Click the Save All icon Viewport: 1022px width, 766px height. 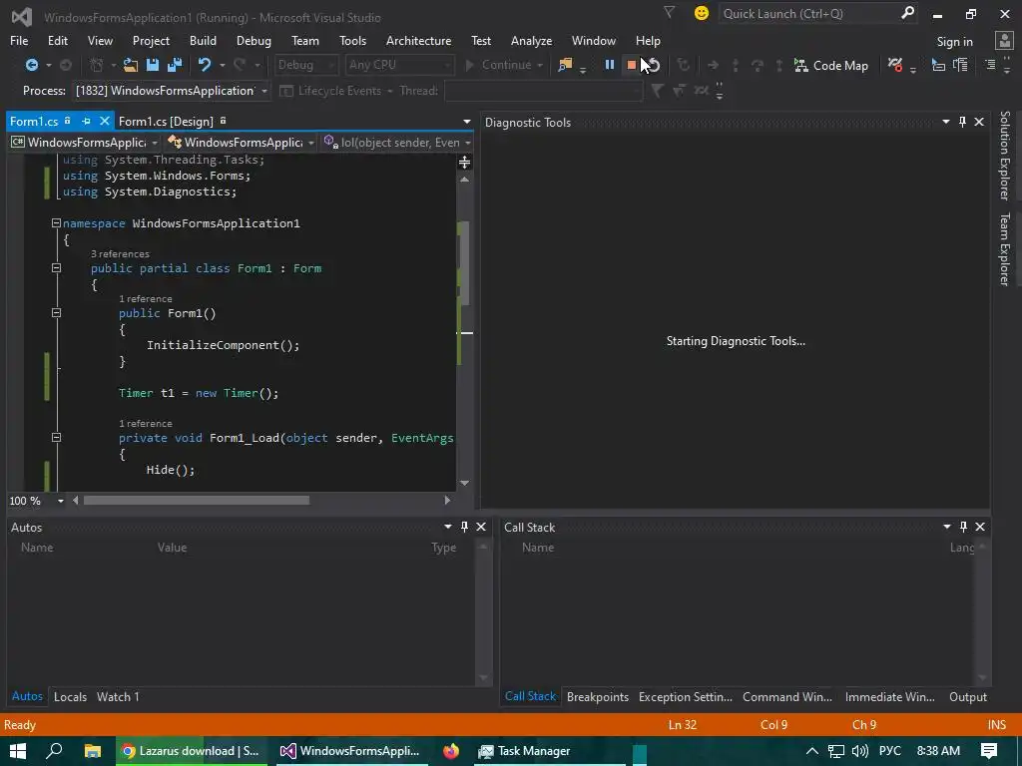(x=175, y=65)
